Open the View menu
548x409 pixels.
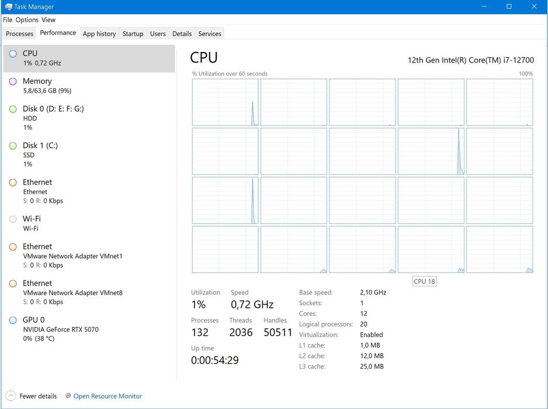[x=48, y=20]
